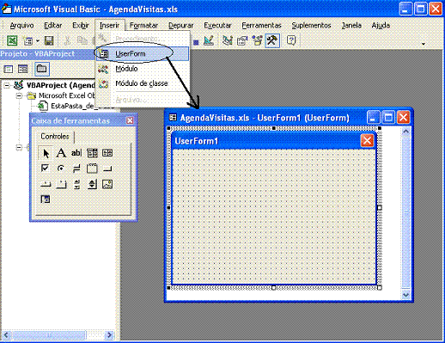Pick the ComboBox control tool
Viewport: 445px width, 343px height.
pos(92,153)
